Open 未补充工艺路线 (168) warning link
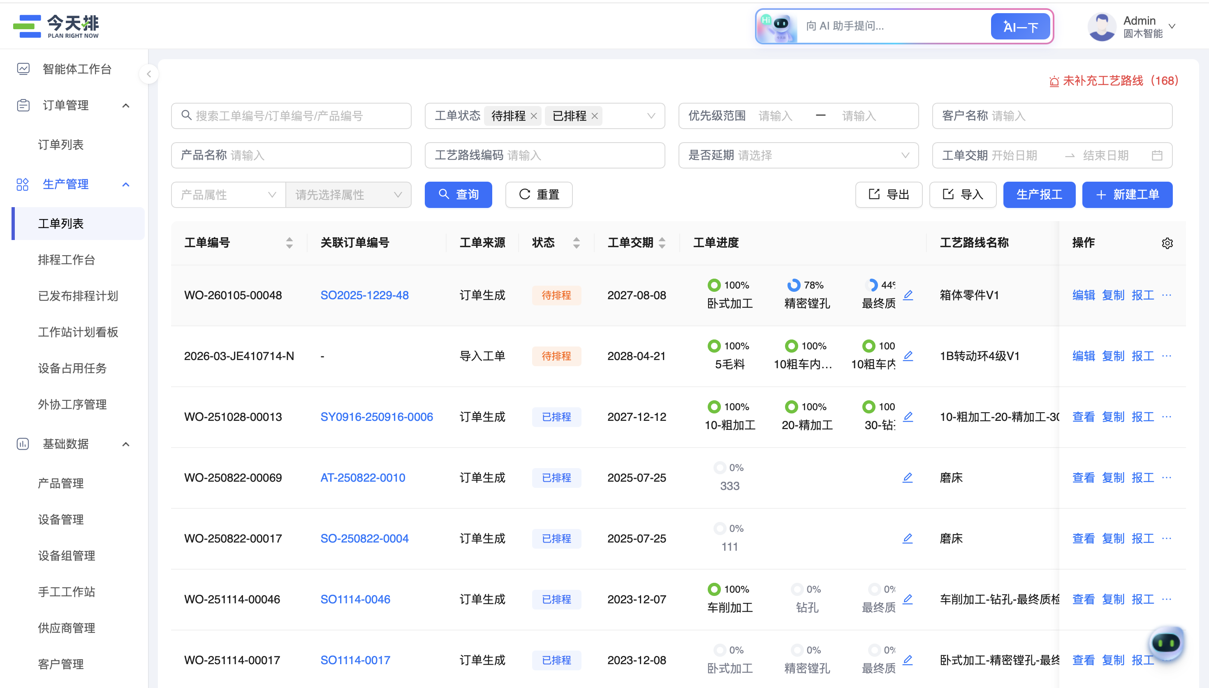This screenshot has height=688, width=1209. coord(1120,81)
